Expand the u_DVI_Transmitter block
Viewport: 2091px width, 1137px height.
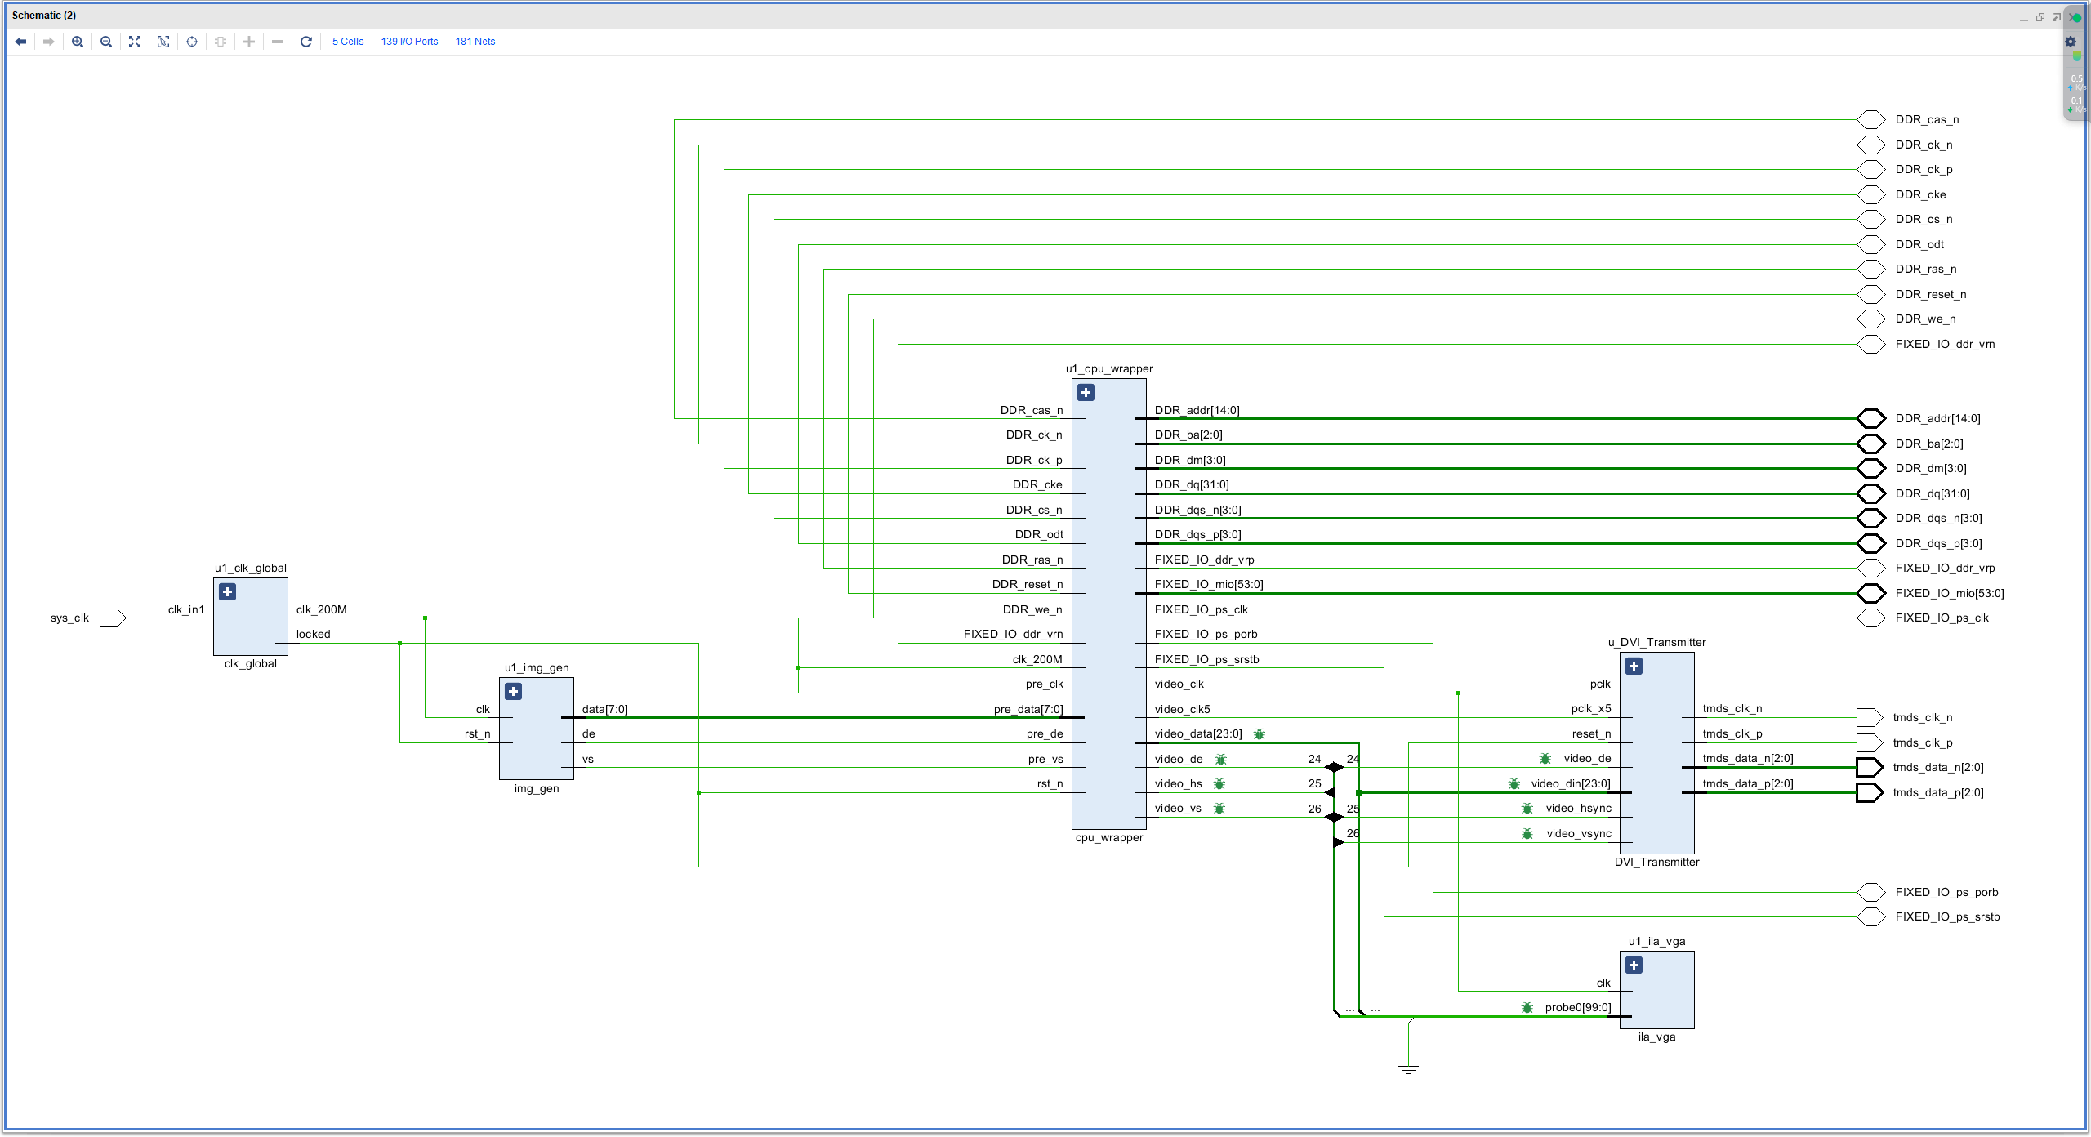(x=1634, y=667)
